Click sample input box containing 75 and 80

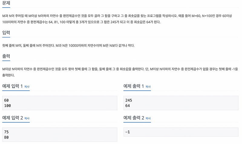tap(60, 135)
